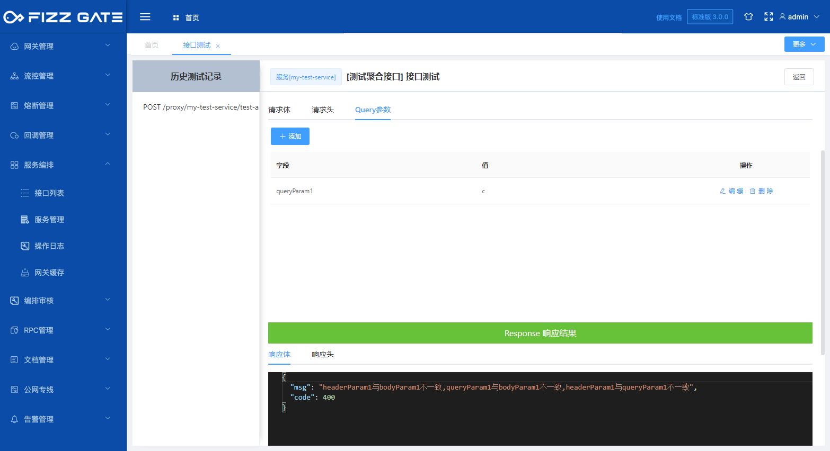
Task: Click the 首页 grid icon in header
Action: point(176,18)
